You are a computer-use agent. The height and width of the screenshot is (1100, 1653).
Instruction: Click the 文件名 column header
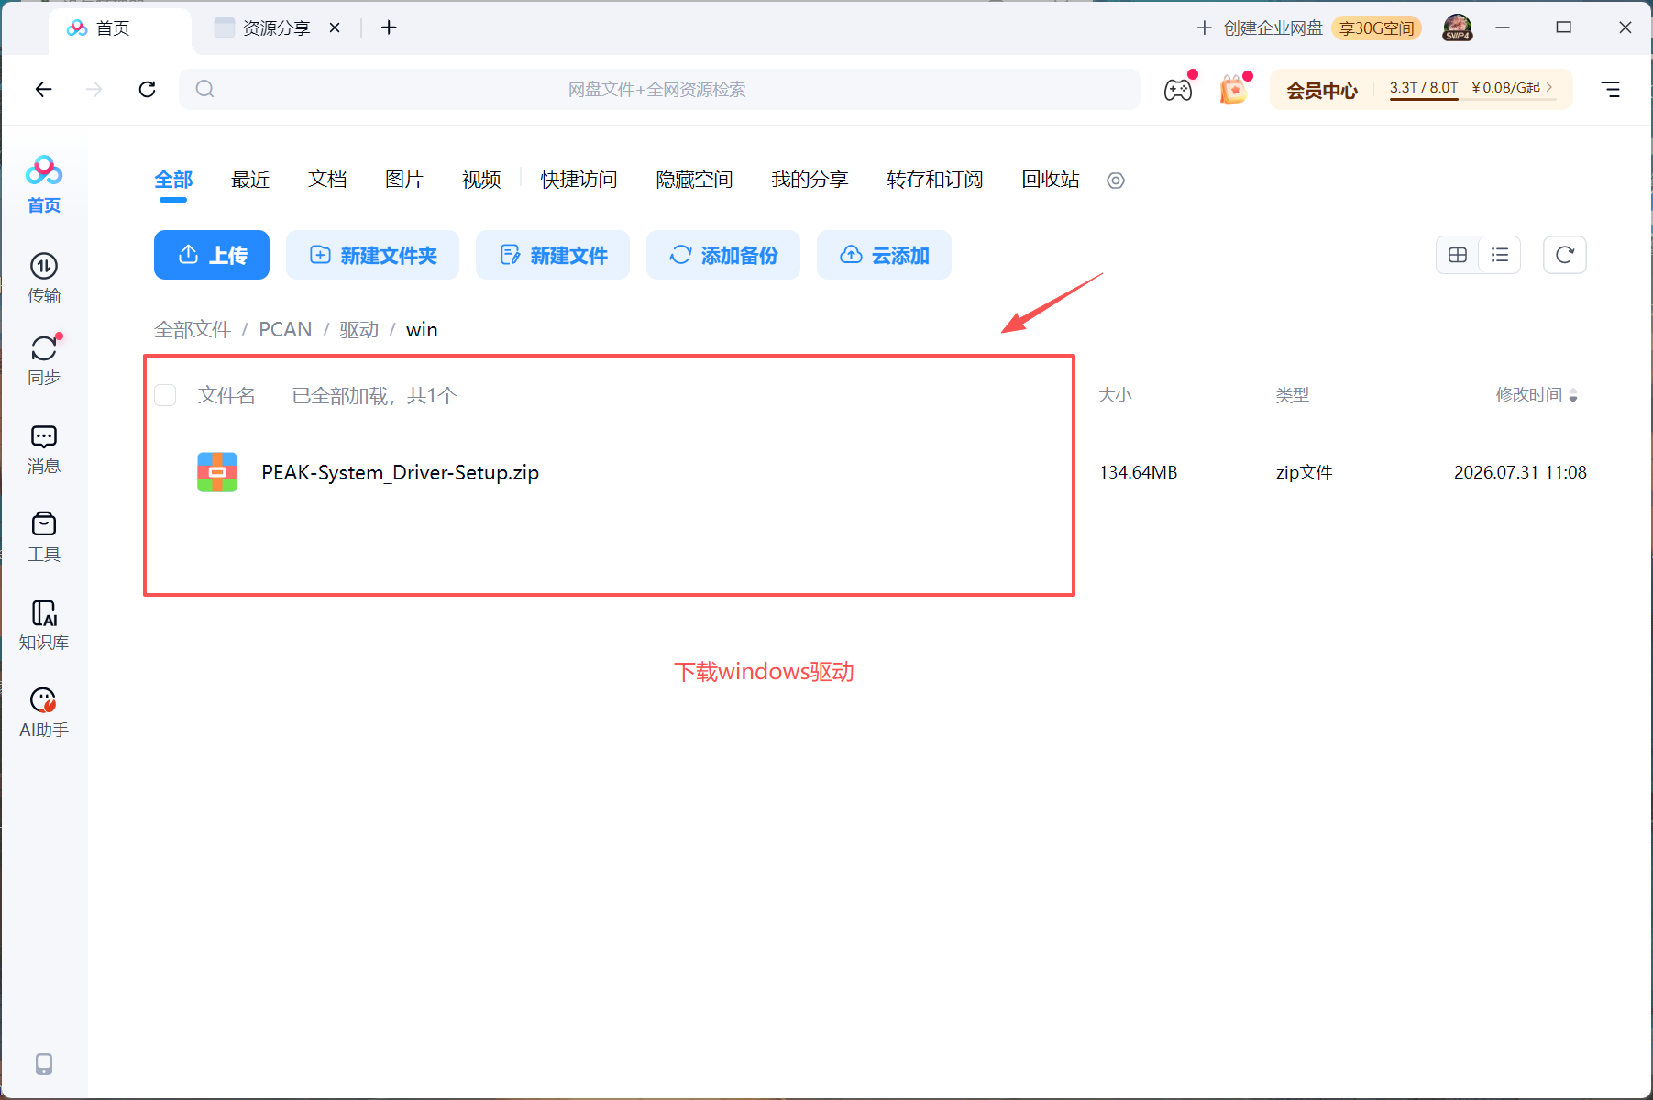pyautogui.click(x=226, y=395)
